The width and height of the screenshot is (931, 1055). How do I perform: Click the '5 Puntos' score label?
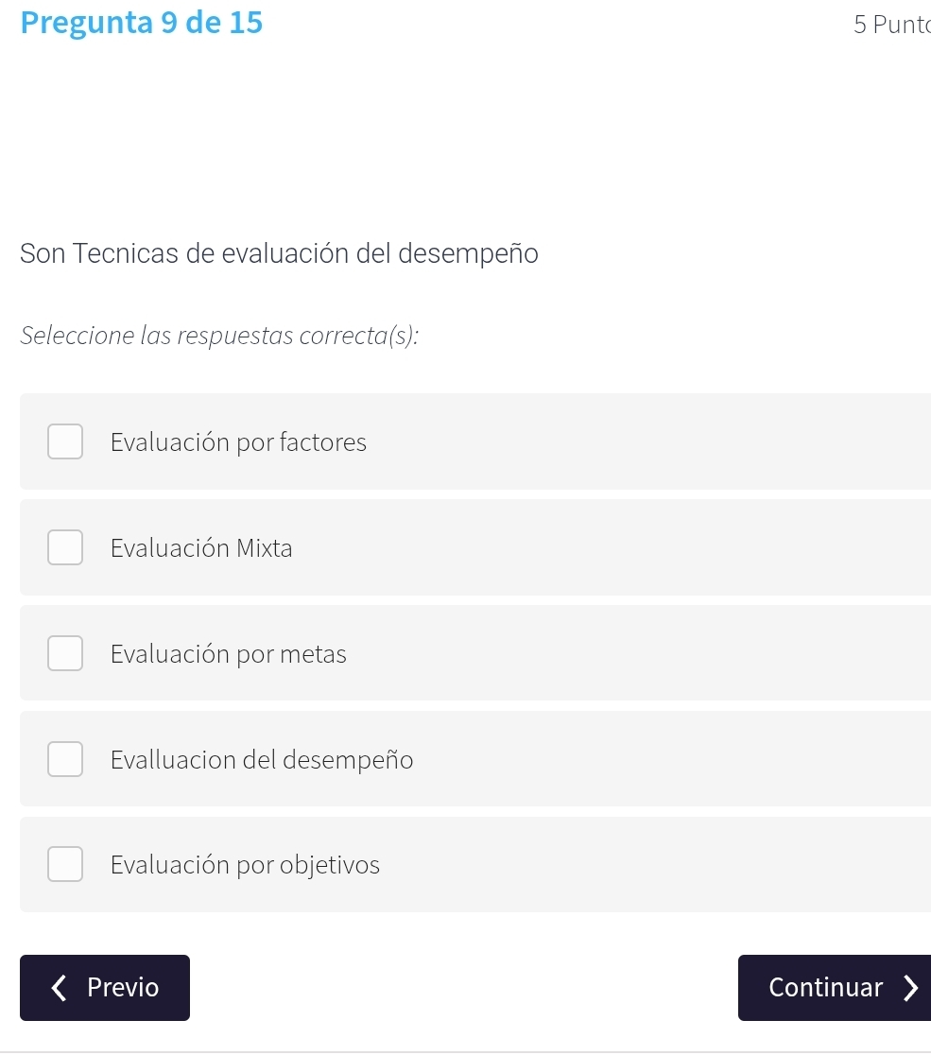890,25
